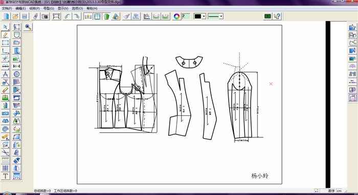Viewport: 358px width, 195px height.
Task: Click the cm unit indicator in status bar
Action: [x=339, y=191]
